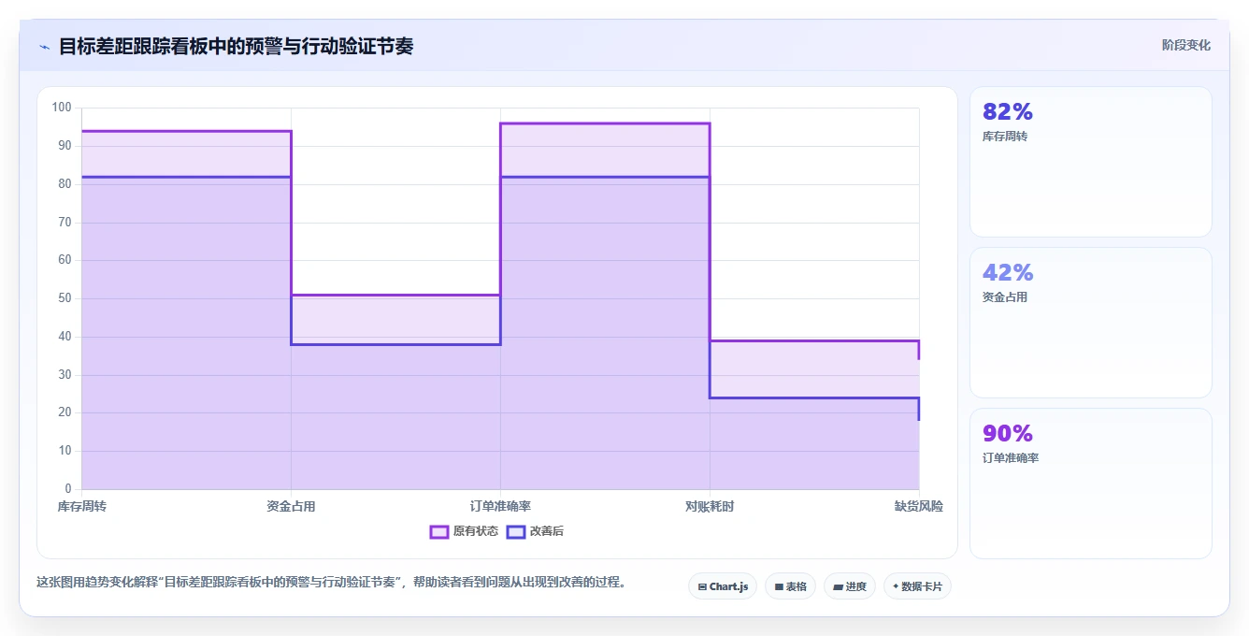The height and width of the screenshot is (636, 1249).
Task: Click the 42% value in the second card
Action: [x=1008, y=272]
